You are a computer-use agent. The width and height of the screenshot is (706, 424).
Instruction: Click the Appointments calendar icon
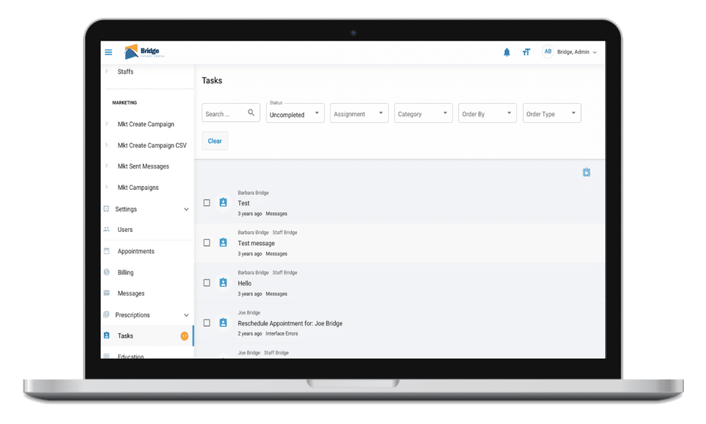tap(107, 251)
